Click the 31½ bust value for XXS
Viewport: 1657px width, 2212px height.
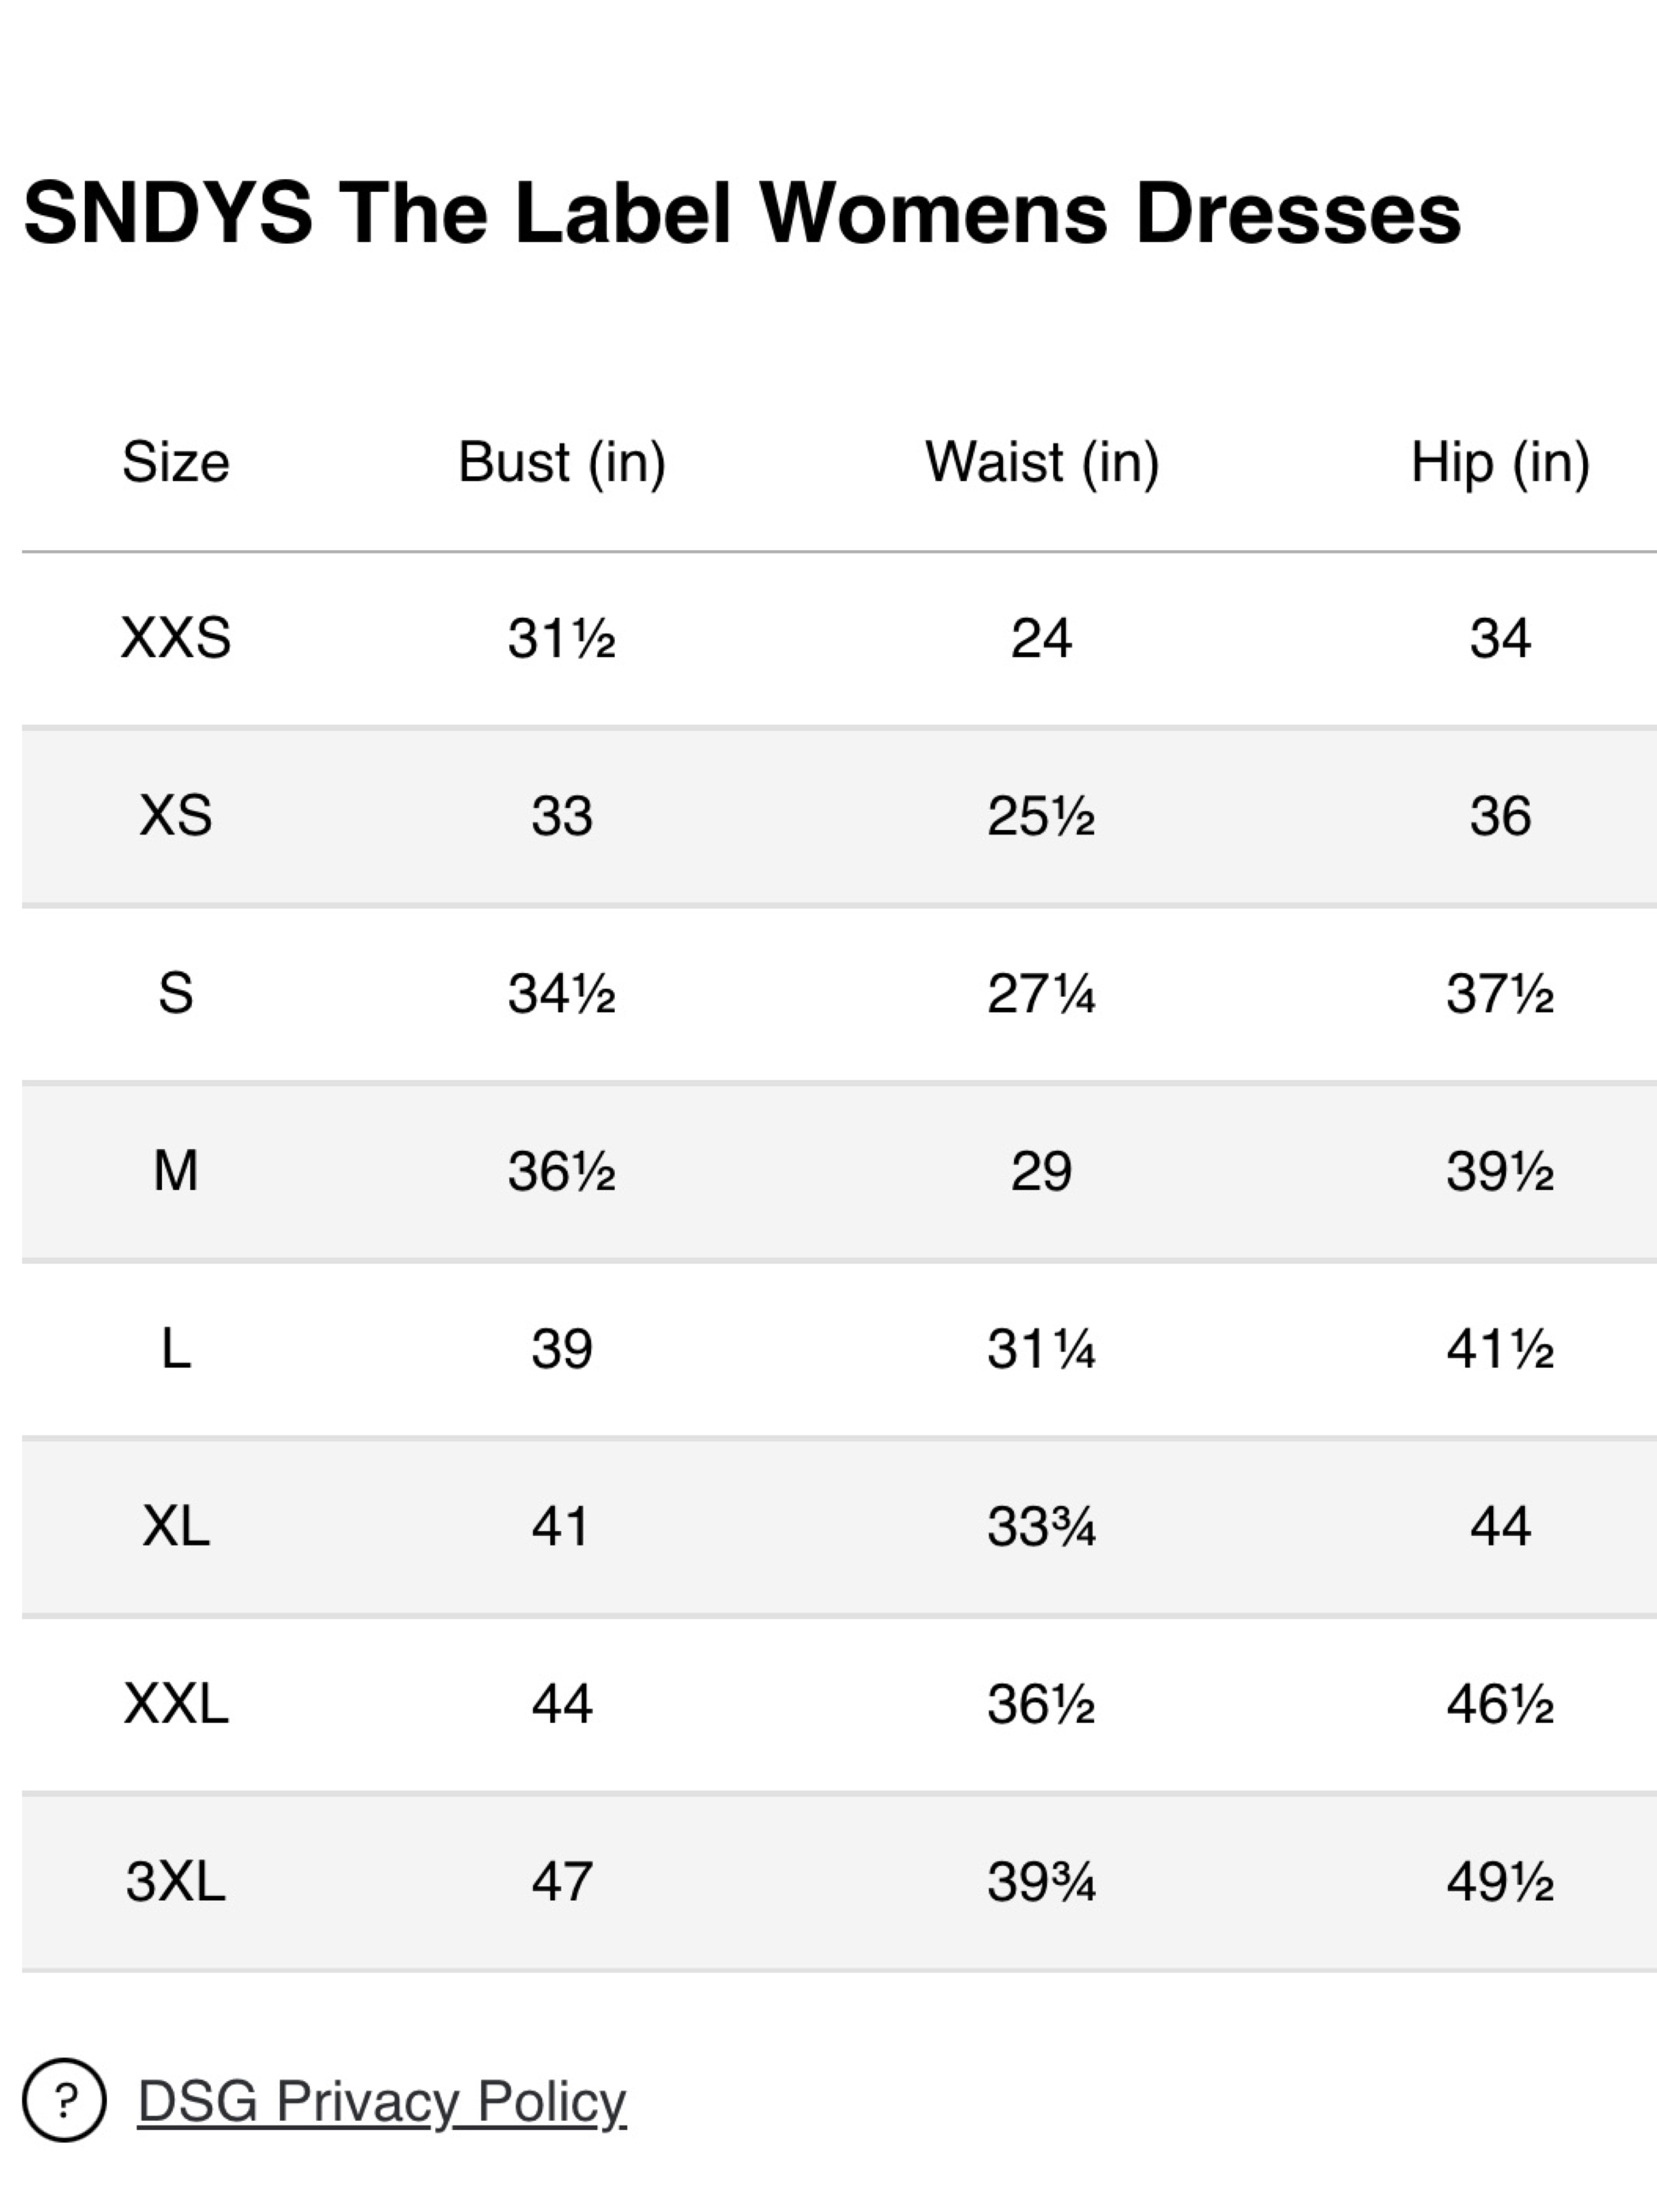[x=562, y=638]
